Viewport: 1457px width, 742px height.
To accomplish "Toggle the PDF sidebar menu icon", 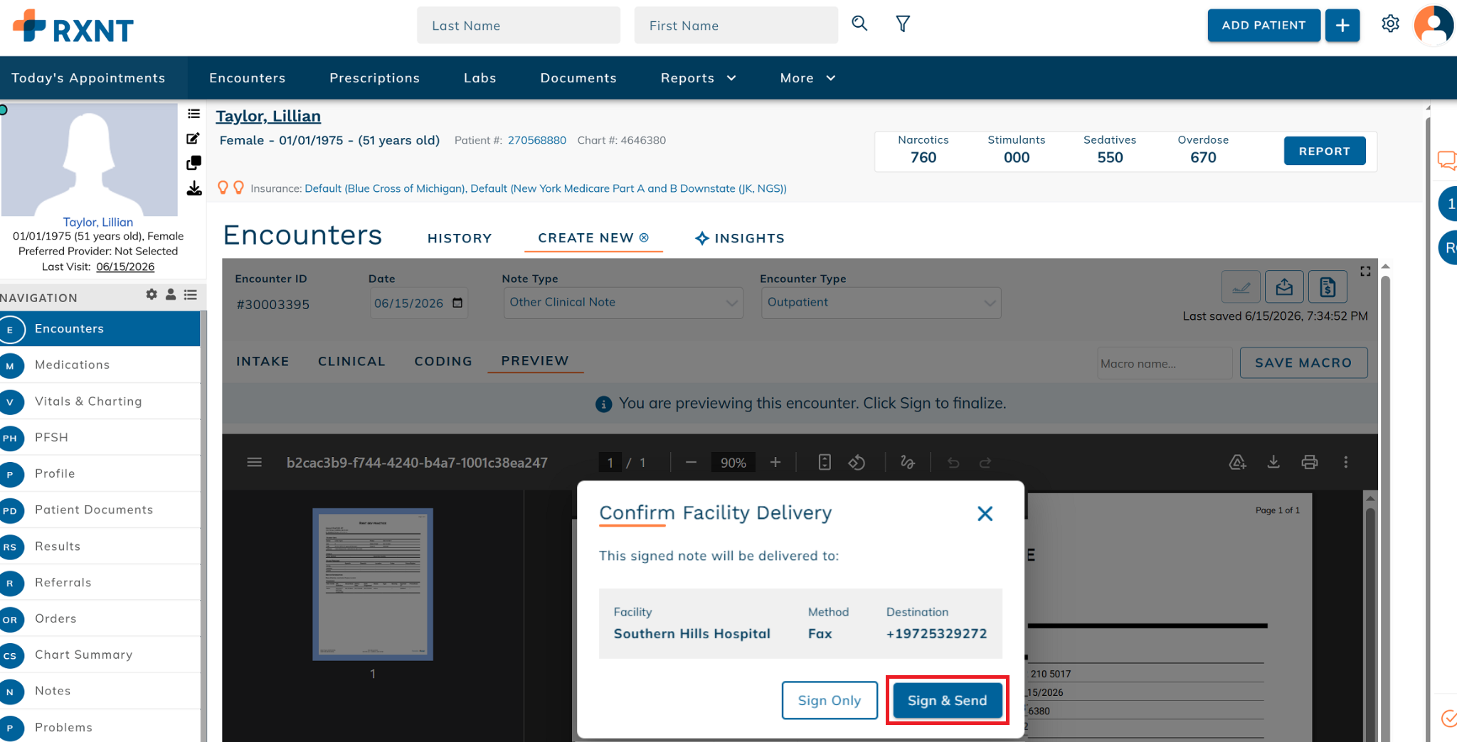I will (254, 463).
